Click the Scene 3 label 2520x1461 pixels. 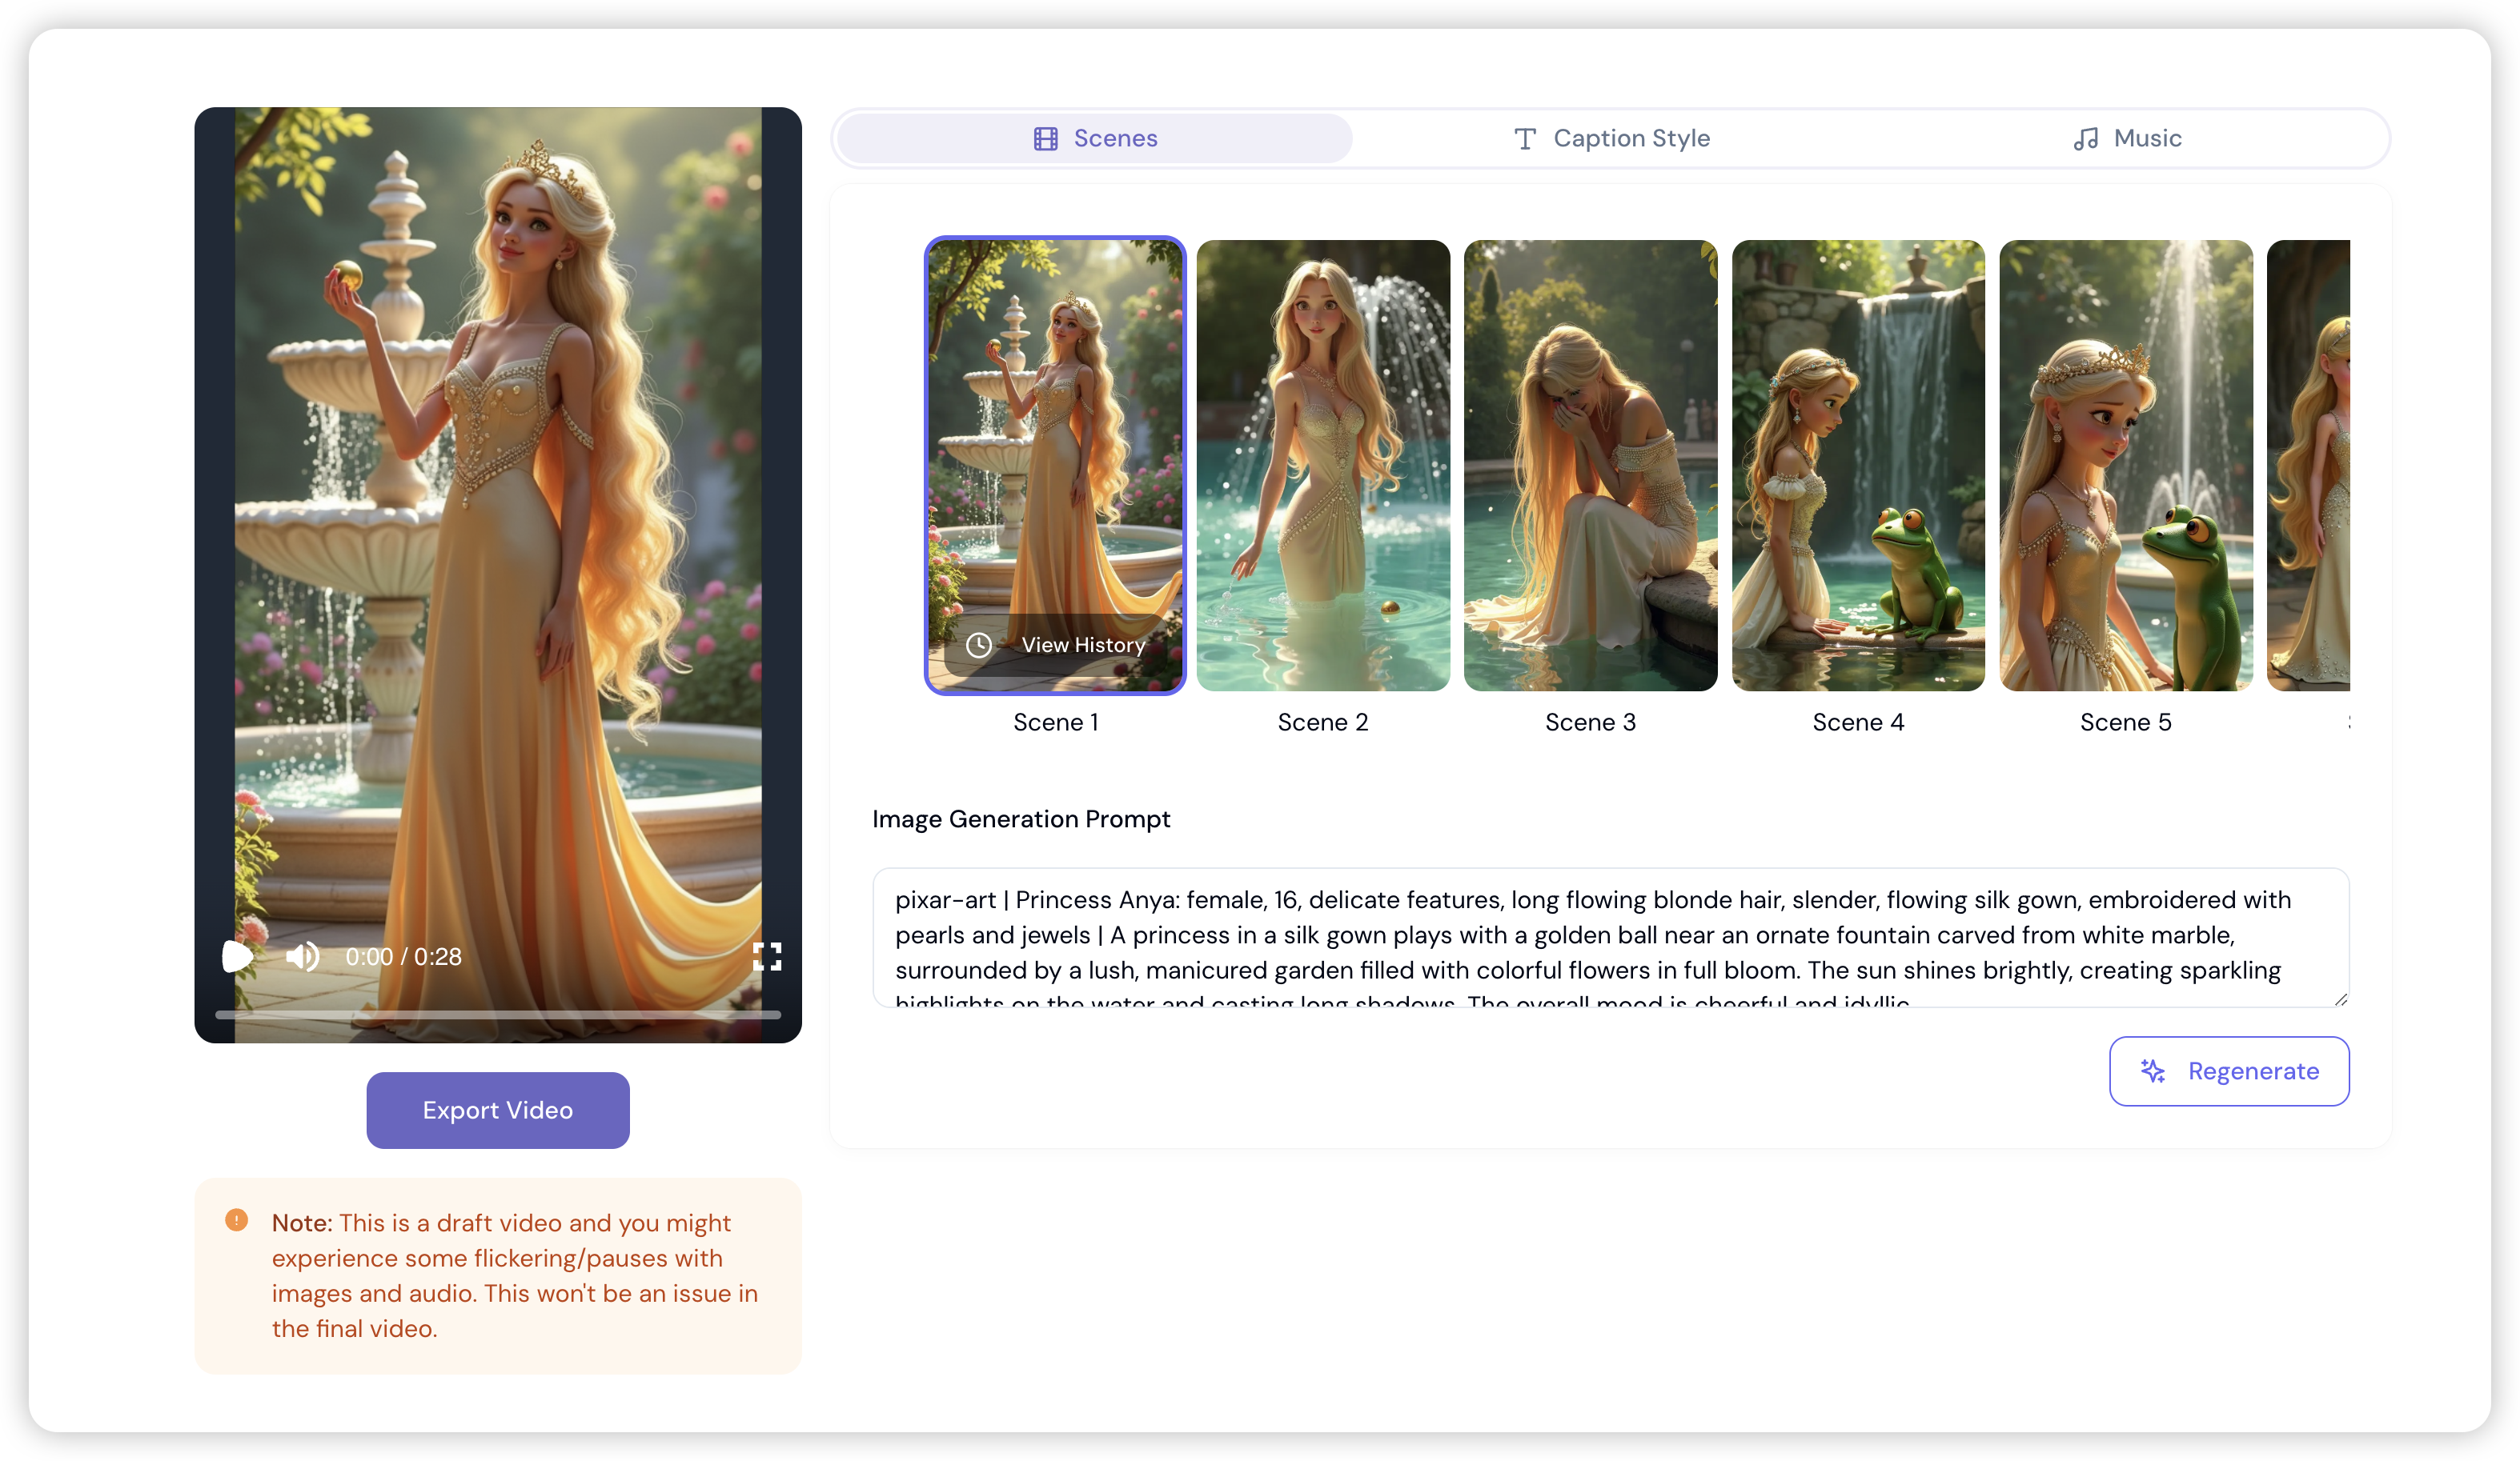(x=1590, y=722)
